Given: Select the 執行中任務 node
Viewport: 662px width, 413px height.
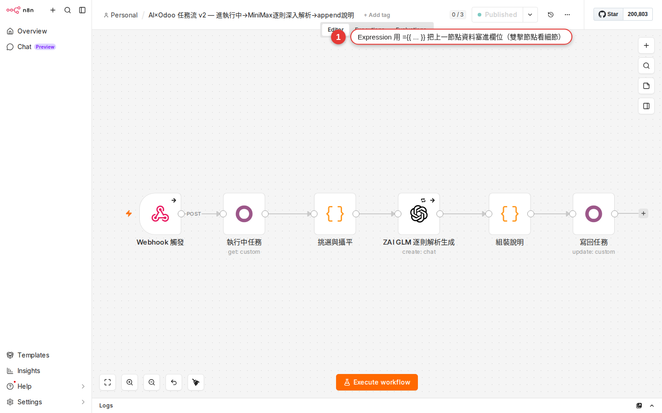Looking at the screenshot, I should pyautogui.click(x=244, y=214).
